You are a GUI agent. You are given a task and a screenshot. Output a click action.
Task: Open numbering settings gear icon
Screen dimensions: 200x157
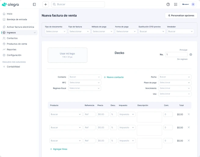[x=191, y=54]
